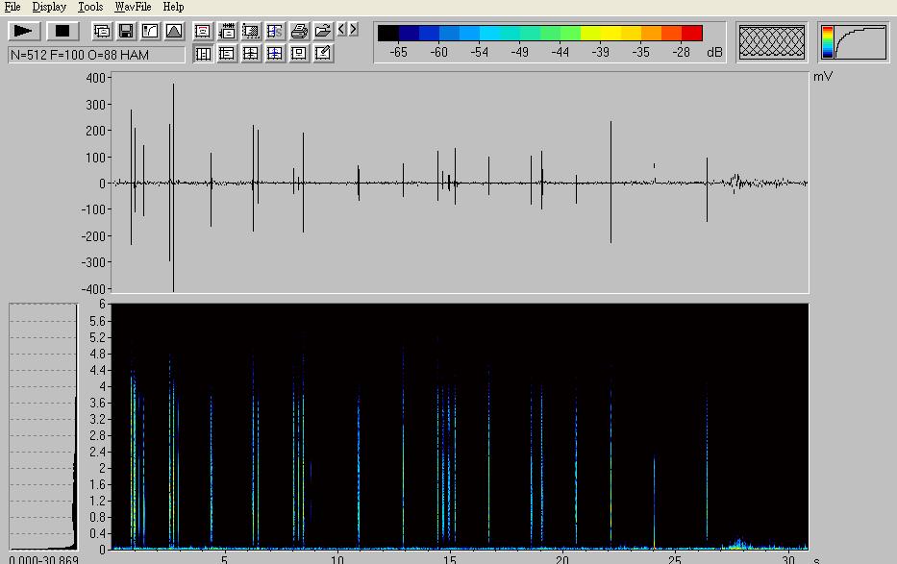This screenshot has width=897, height=564.
Task: Click the bell-curve window function icon
Action: coord(174,32)
